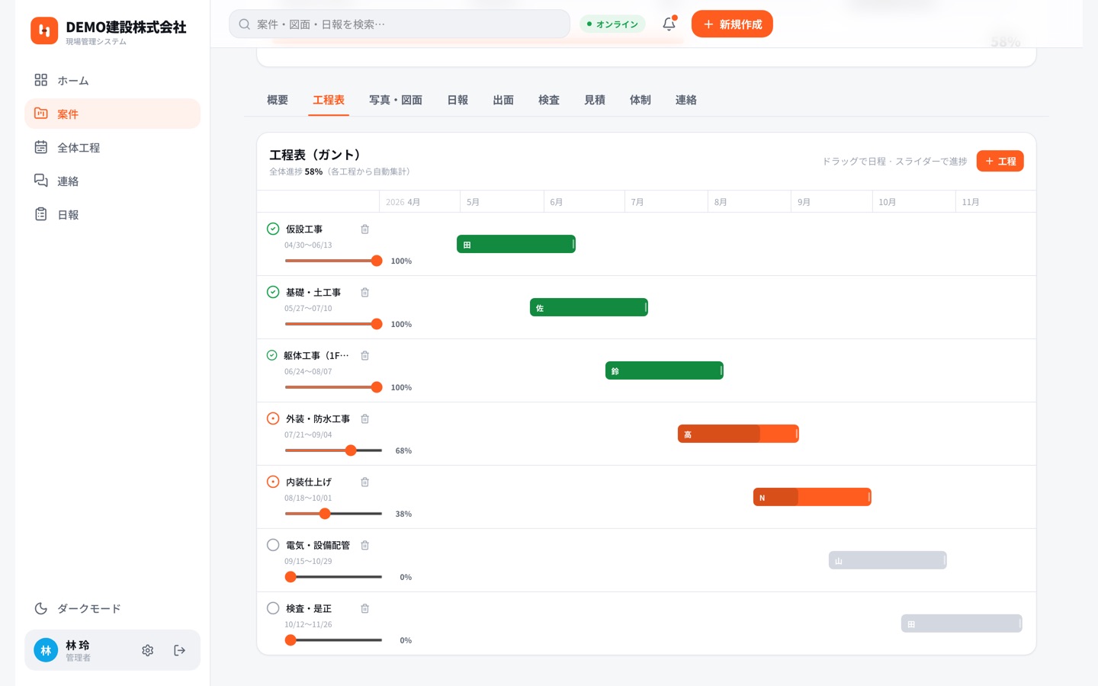The image size is (1098, 686).
Task: Click the 外装・防水工事 progress slider handle
Action: point(351,450)
